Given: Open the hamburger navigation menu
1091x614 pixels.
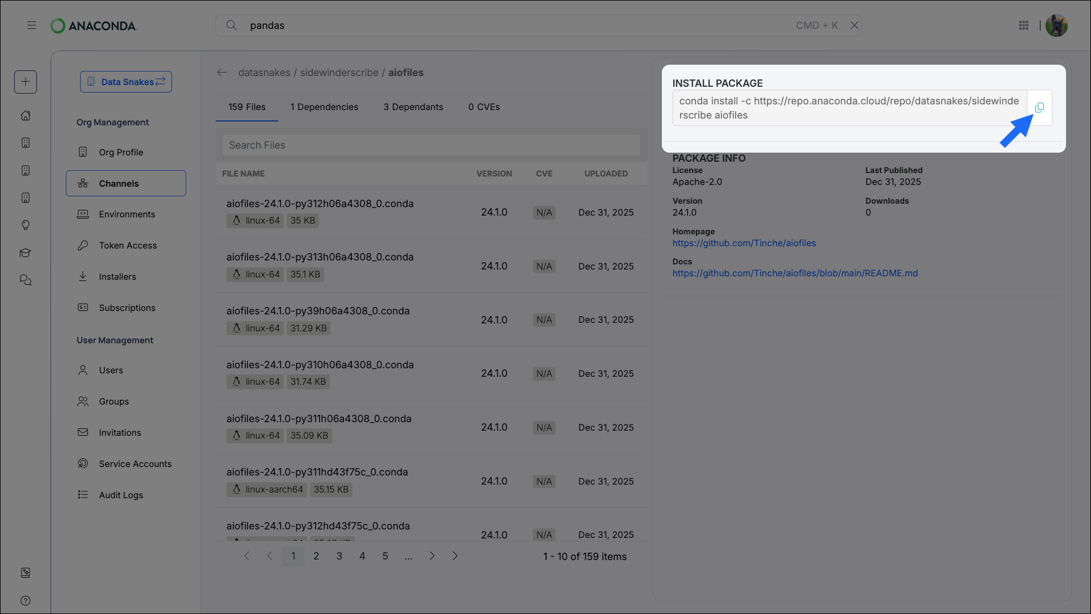Looking at the screenshot, I should [x=32, y=26].
